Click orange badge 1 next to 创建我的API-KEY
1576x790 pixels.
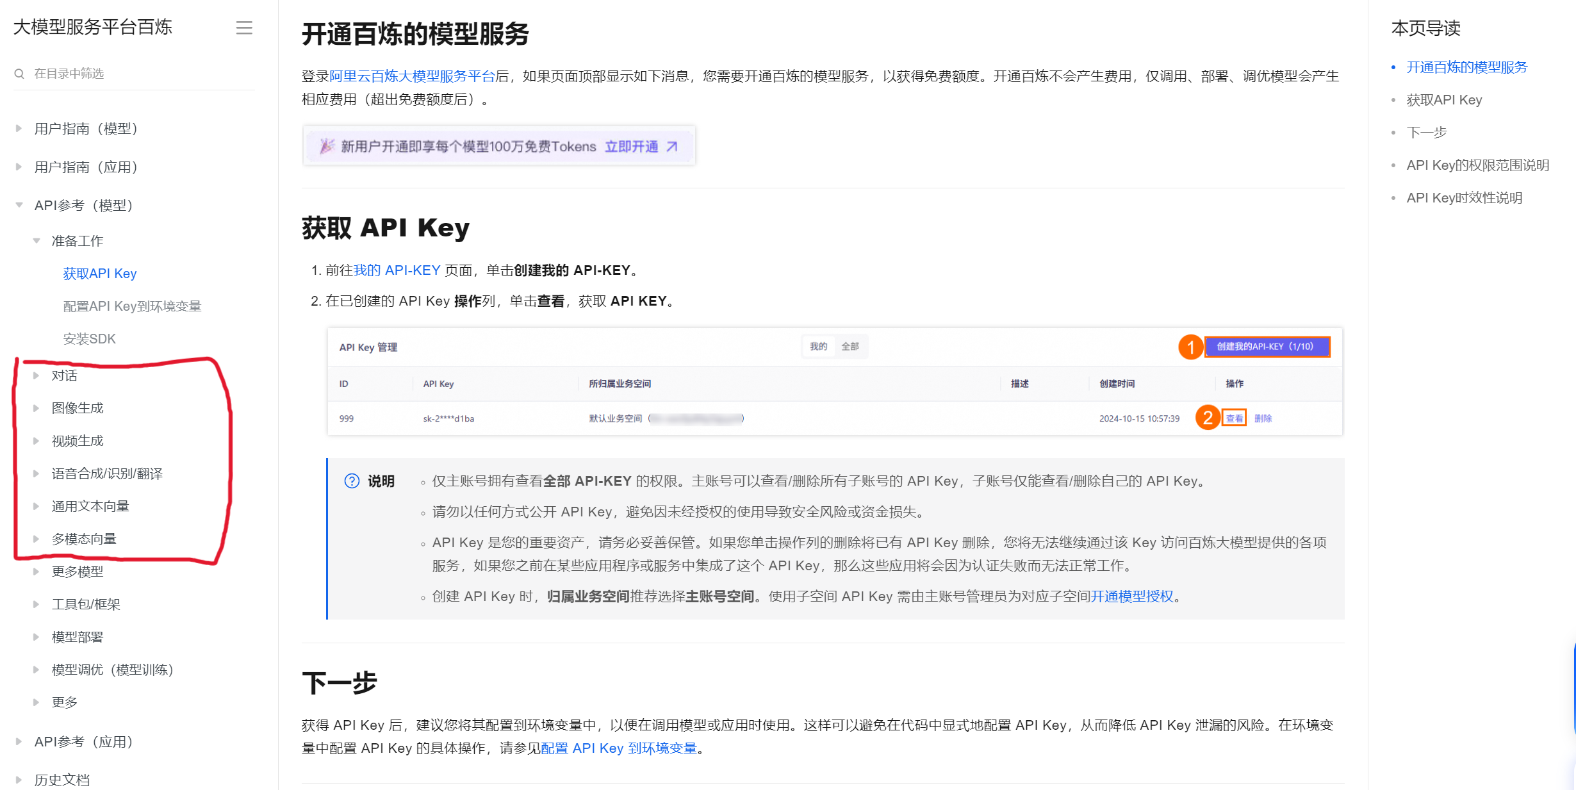(x=1190, y=347)
